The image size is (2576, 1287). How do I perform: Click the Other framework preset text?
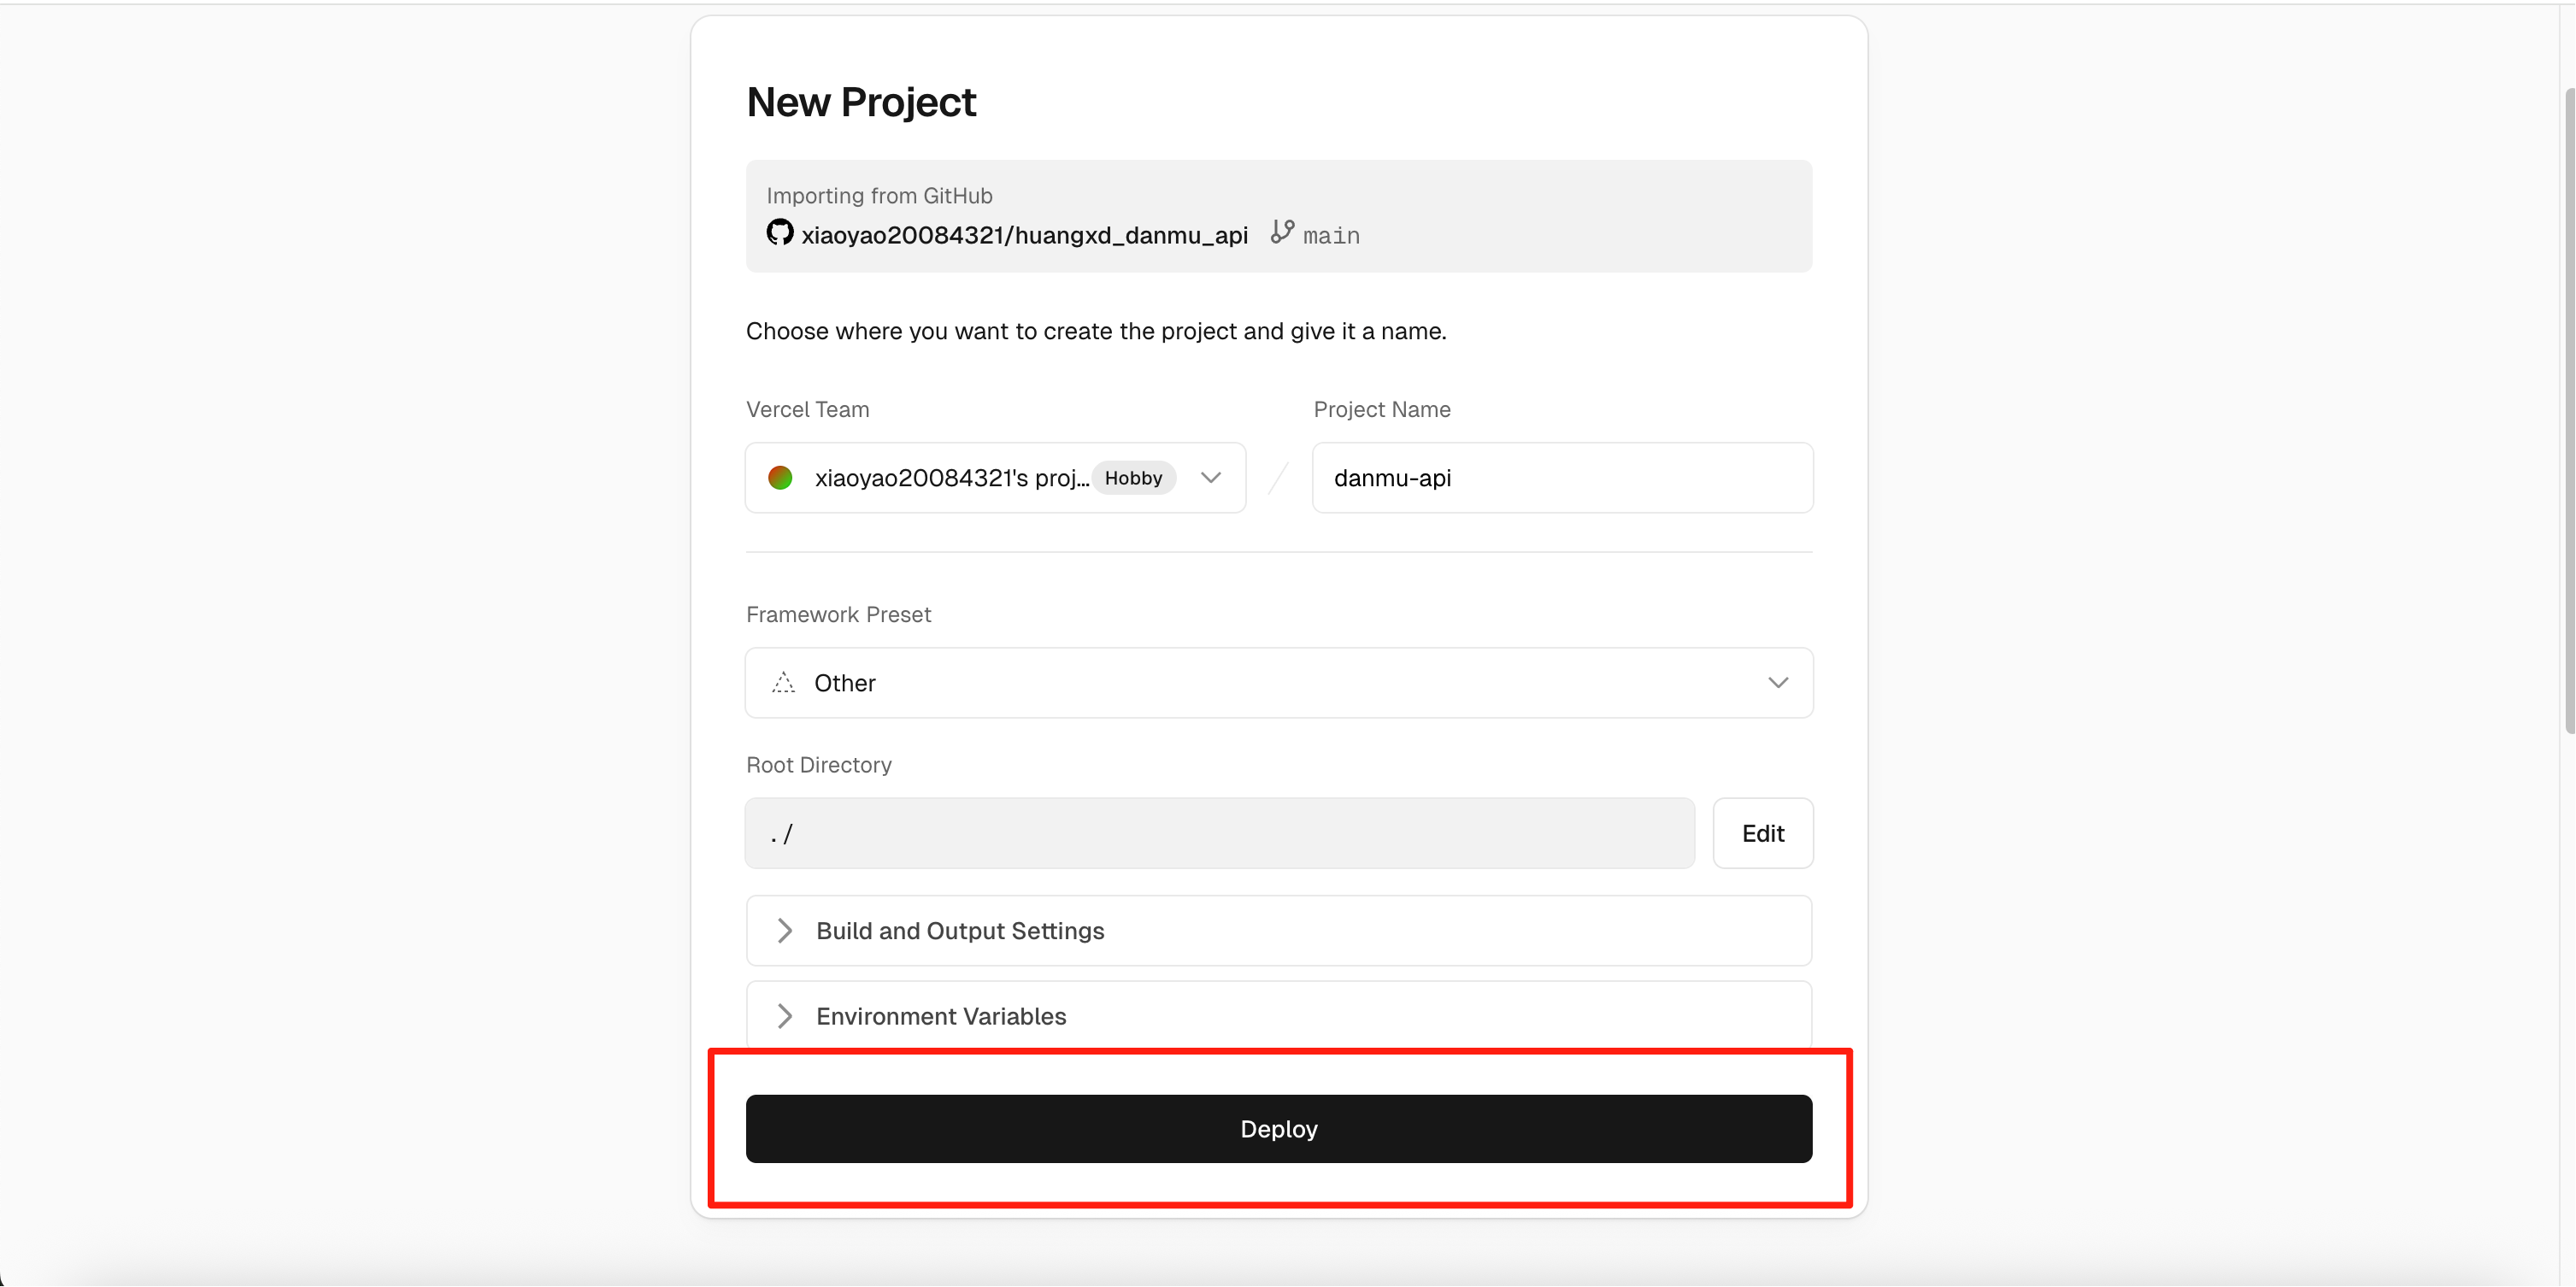pyautogui.click(x=845, y=683)
